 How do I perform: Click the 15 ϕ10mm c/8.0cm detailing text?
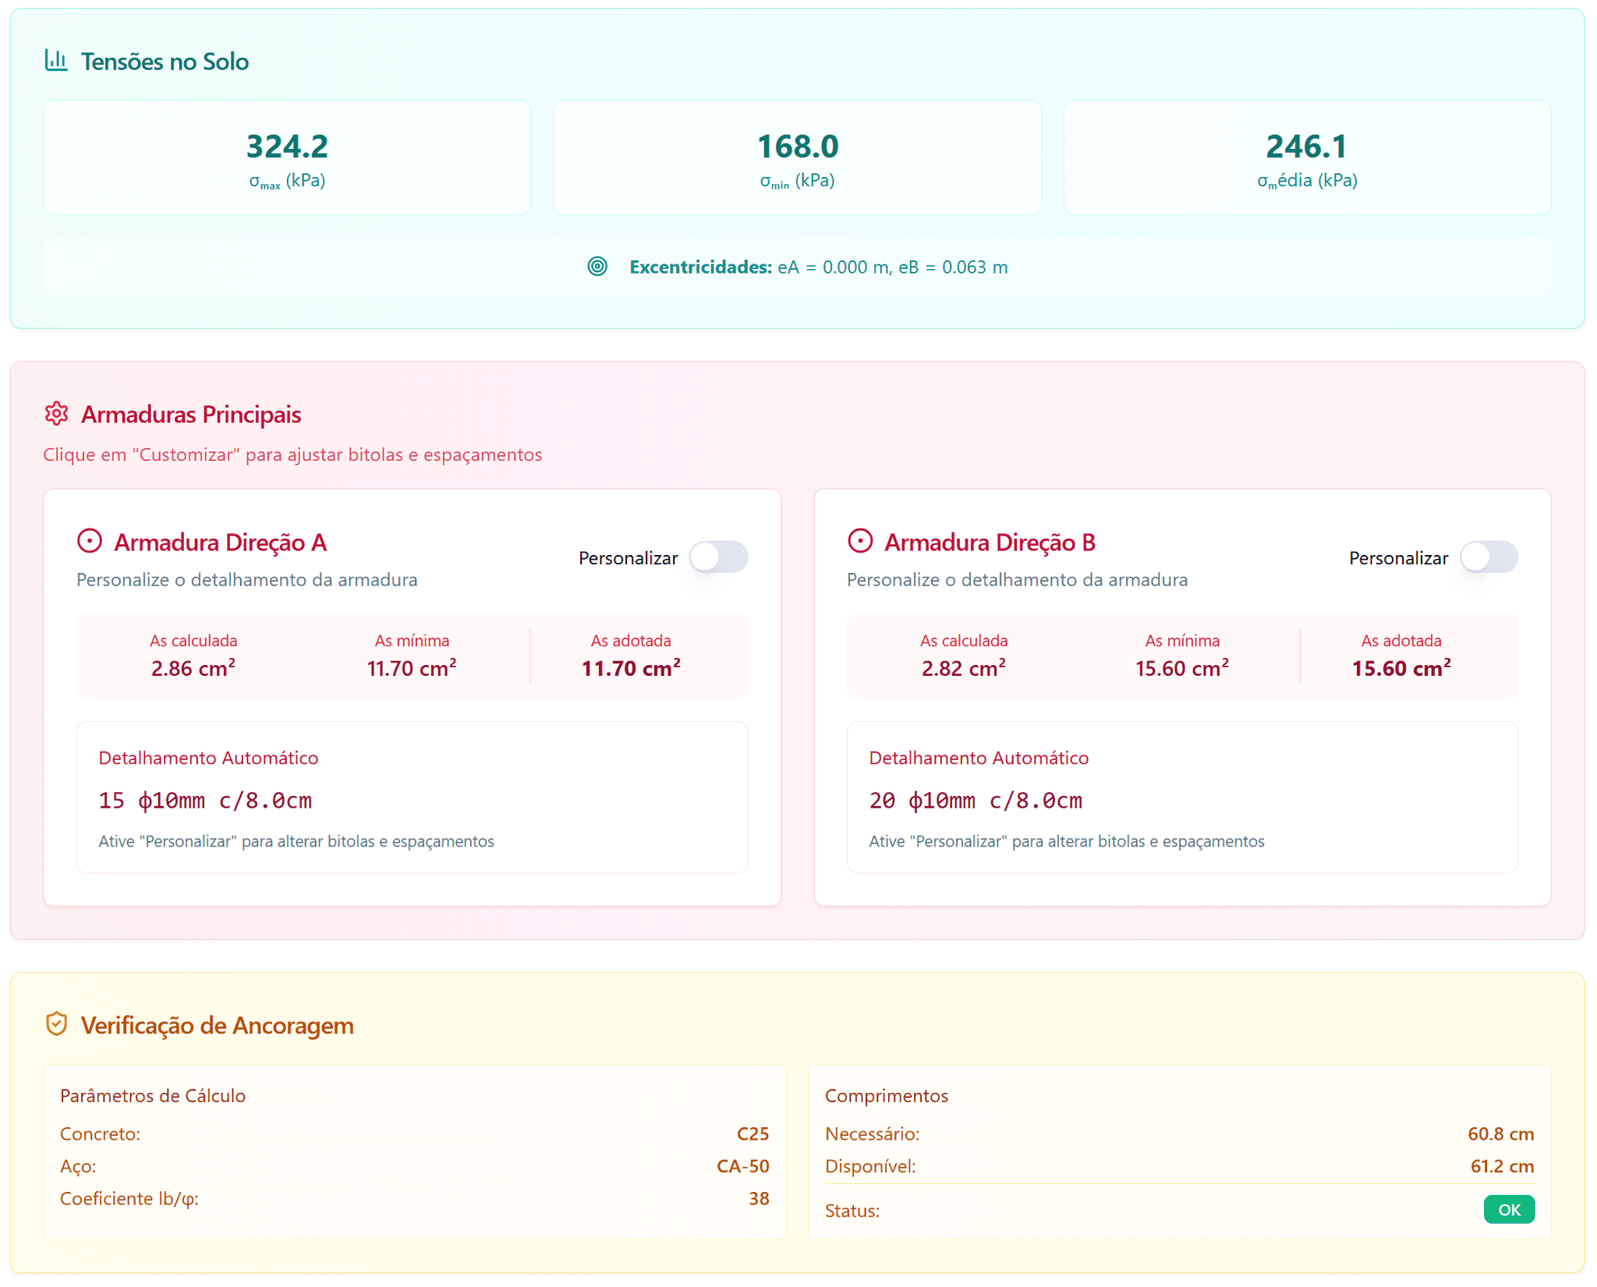pos(205,801)
